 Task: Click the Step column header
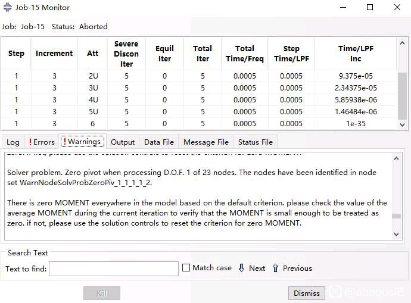coord(16,54)
